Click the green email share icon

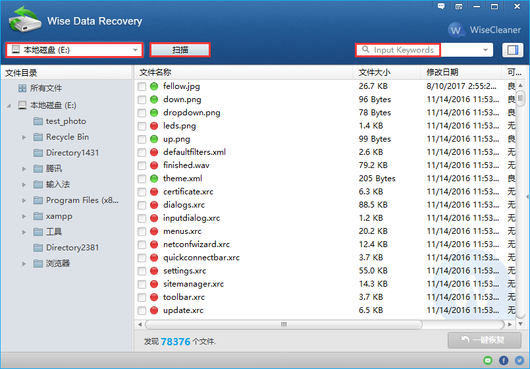[x=488, y=360]
